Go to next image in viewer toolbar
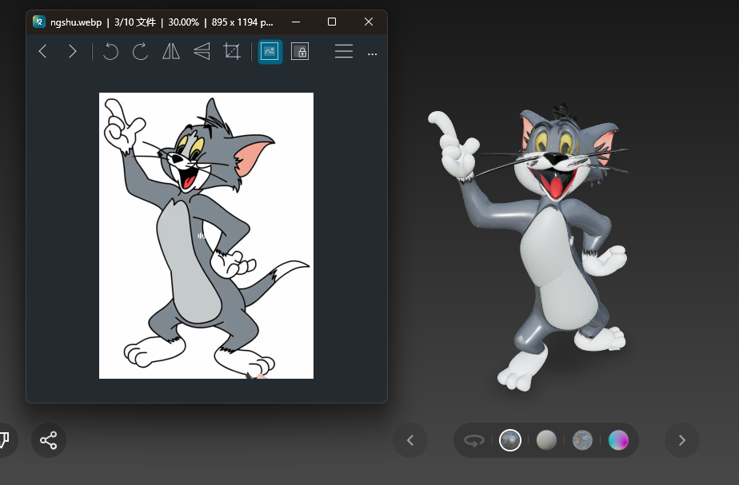 (72, 51)
